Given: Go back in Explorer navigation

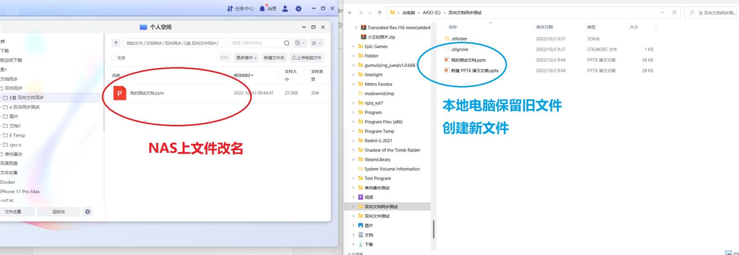Looking at the screenshot, I should pos(350,13).
